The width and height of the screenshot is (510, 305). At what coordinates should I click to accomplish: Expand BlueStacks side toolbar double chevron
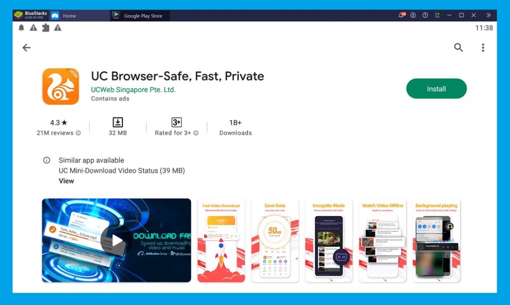pyautogui.click(x=488, y=15)
